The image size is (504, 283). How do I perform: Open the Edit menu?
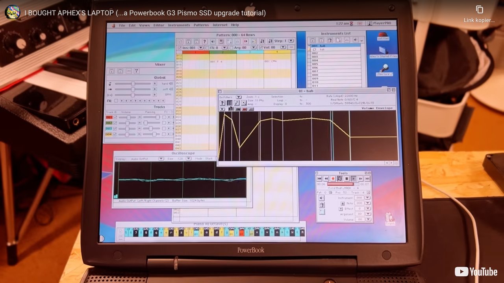coord(132,25)
